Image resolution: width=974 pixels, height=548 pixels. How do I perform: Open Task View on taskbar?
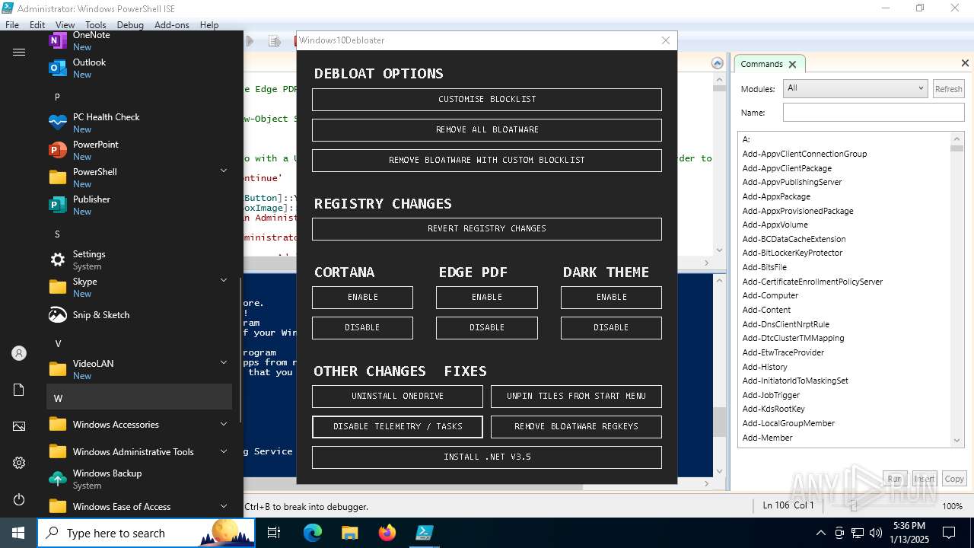274,533
